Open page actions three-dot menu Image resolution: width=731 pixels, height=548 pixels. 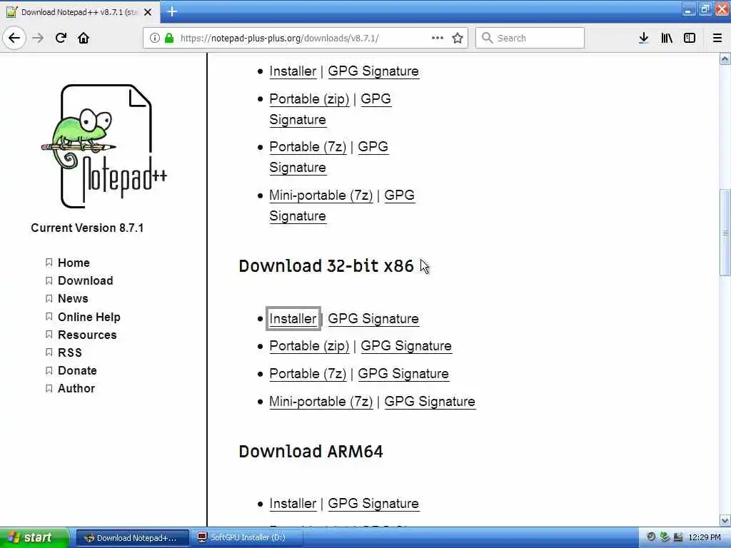click(438, 38)
